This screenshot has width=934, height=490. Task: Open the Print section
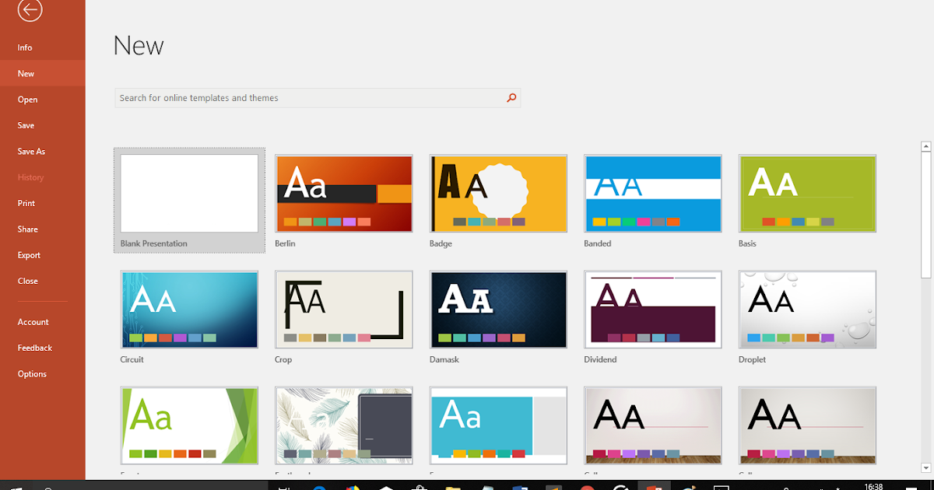pyautogui.click(x=26, y=203)
